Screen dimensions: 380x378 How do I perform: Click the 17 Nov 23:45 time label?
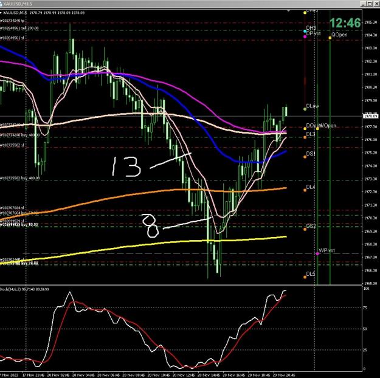(33, 375)
